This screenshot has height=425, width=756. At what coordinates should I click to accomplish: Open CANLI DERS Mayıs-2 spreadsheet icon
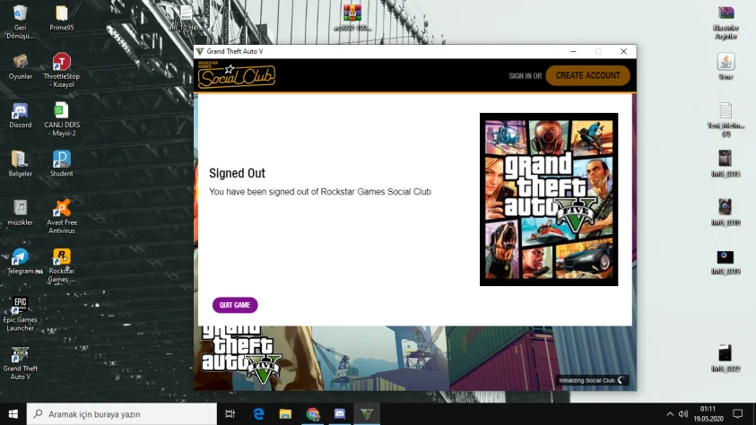coord(62,119)
